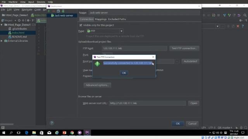
Task: Close the Test FTP Connection popup
Action: pos(153,57)
